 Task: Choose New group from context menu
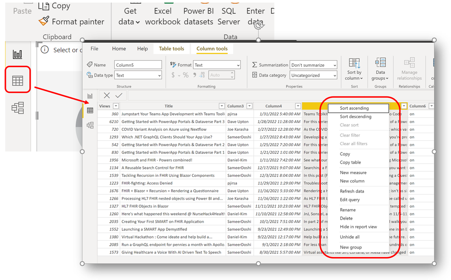point(358,247)
